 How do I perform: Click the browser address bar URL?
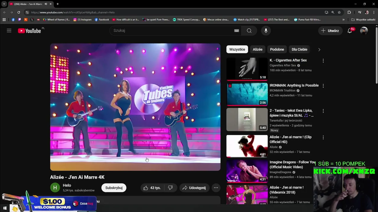tap(73, 12)
